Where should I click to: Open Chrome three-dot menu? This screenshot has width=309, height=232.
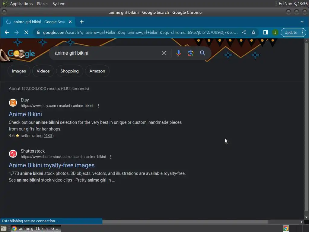(x=302, y=33)
